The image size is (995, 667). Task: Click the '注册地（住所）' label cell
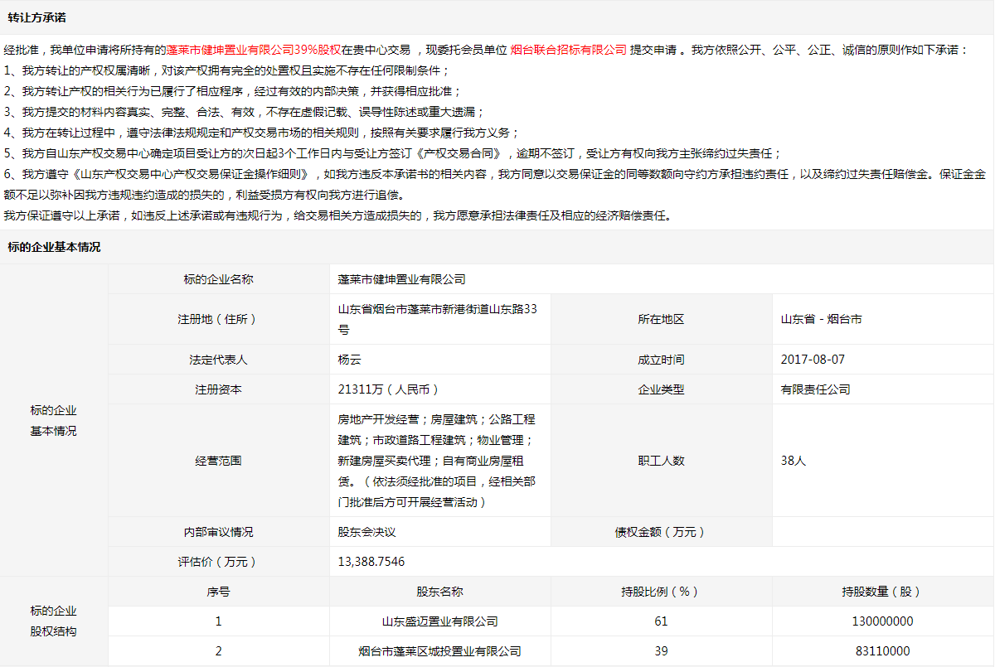[x=219, y=319]
